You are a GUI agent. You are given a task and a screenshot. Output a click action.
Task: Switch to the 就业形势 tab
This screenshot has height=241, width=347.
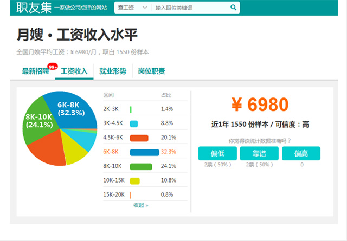pyautogui.click(x=113, y=71)
